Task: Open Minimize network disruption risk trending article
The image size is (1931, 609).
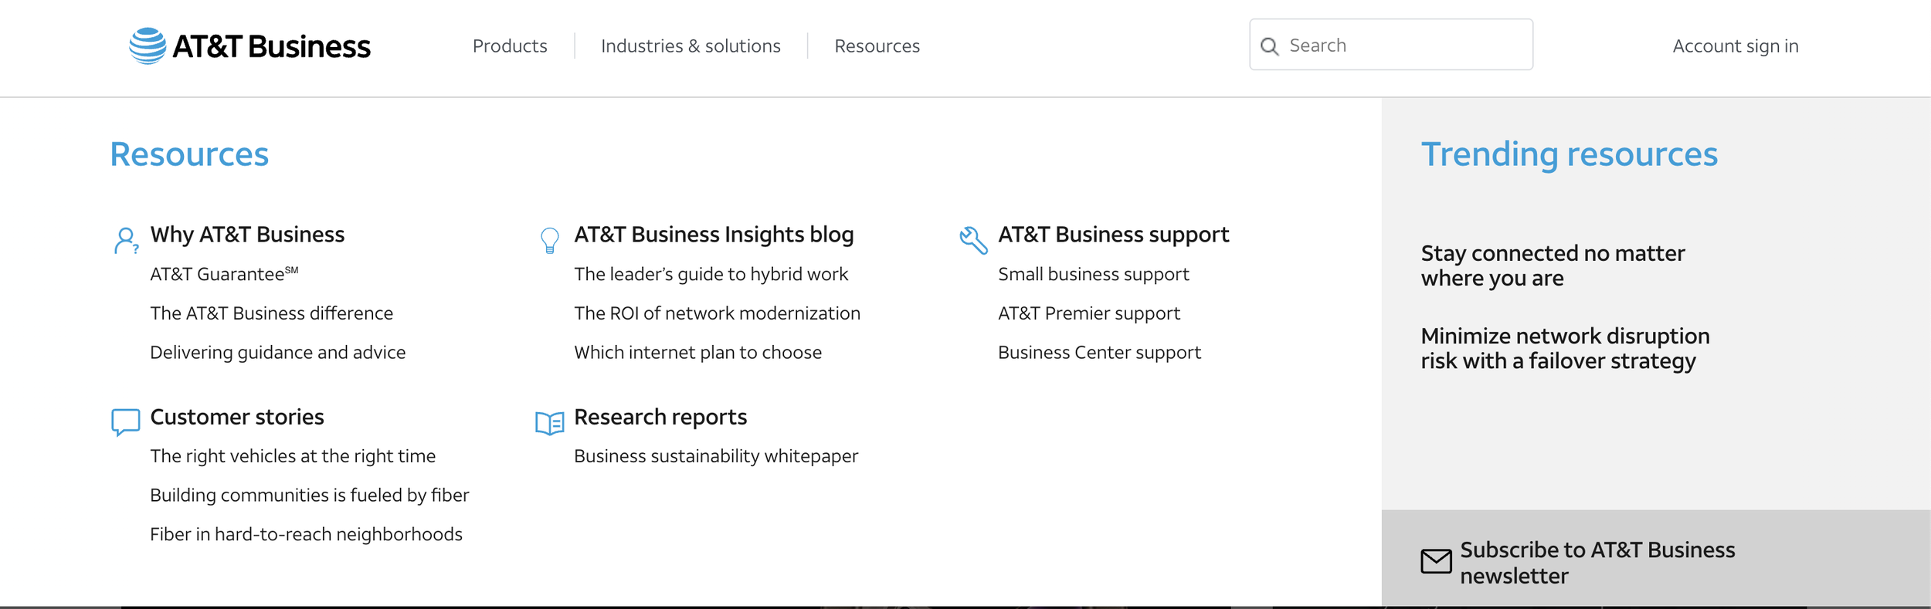Action: [1565, 348]
